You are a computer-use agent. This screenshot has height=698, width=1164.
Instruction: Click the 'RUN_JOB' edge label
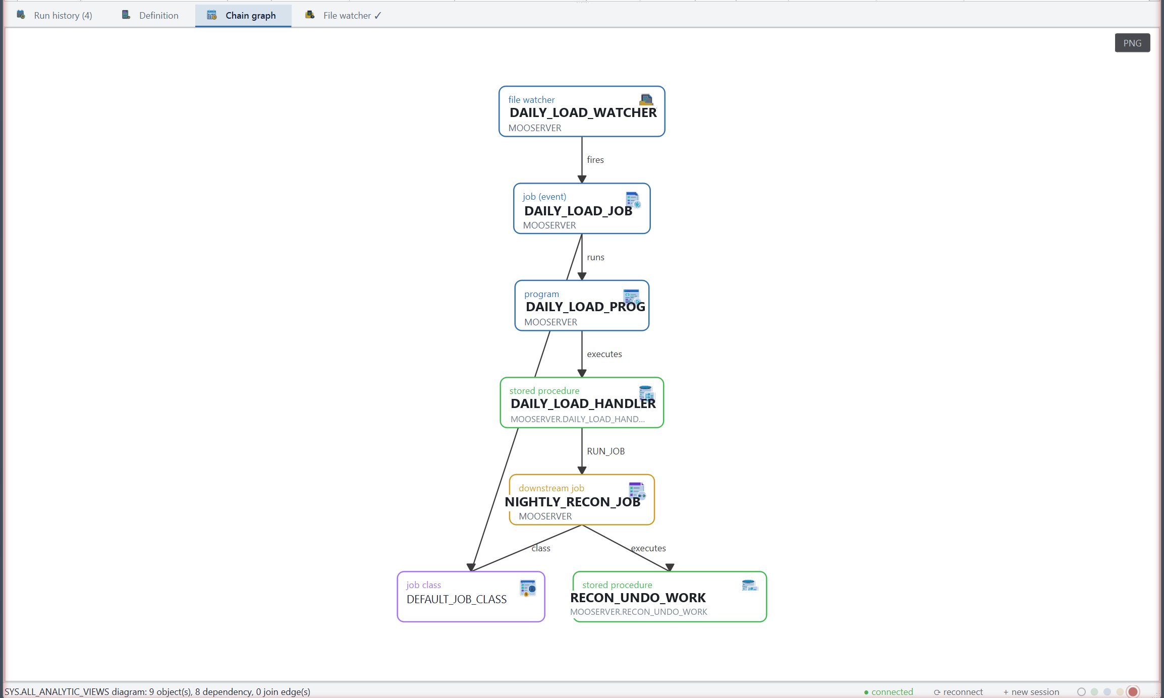(606, 451)
